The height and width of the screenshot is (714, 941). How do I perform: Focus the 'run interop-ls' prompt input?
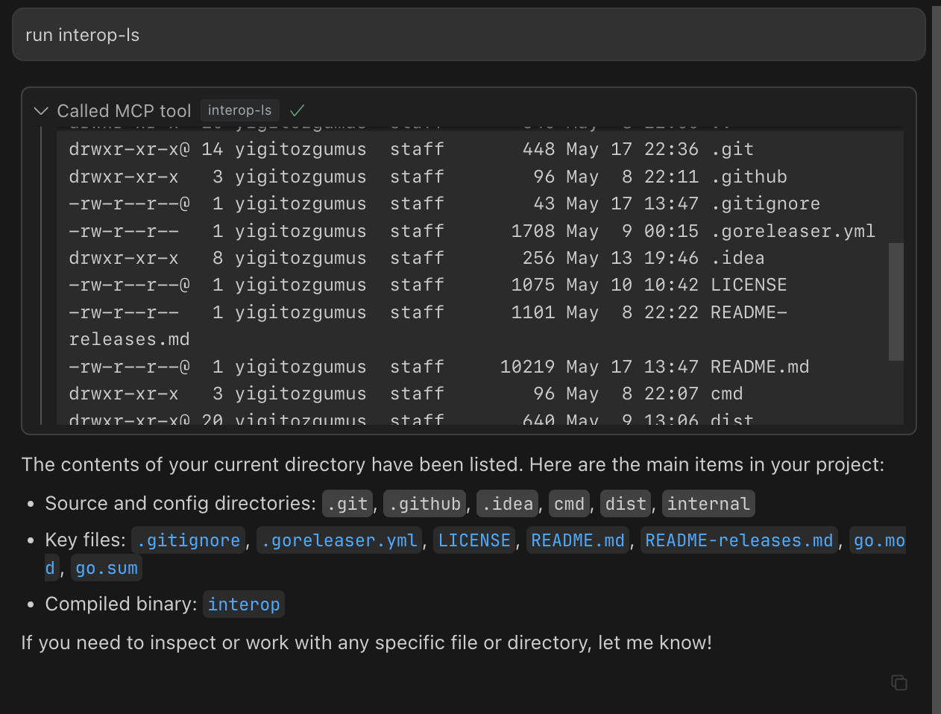[x=468, y=35]
